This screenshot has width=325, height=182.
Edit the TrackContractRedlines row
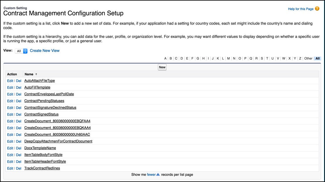[10, 169]
